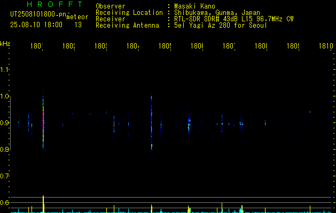Select the UT2508101800.pn file name text
Image resolution: width=336 pixels, height=213 pixels.
pyautogui.click(x=38, y=14)
